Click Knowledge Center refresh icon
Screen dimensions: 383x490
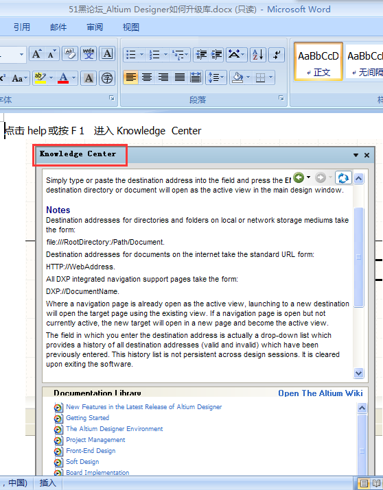tap(343, 178)
